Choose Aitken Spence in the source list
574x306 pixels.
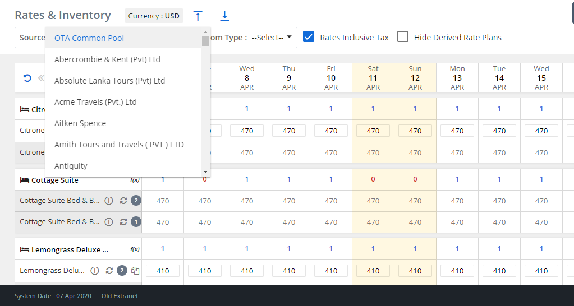tap(80, 123)
